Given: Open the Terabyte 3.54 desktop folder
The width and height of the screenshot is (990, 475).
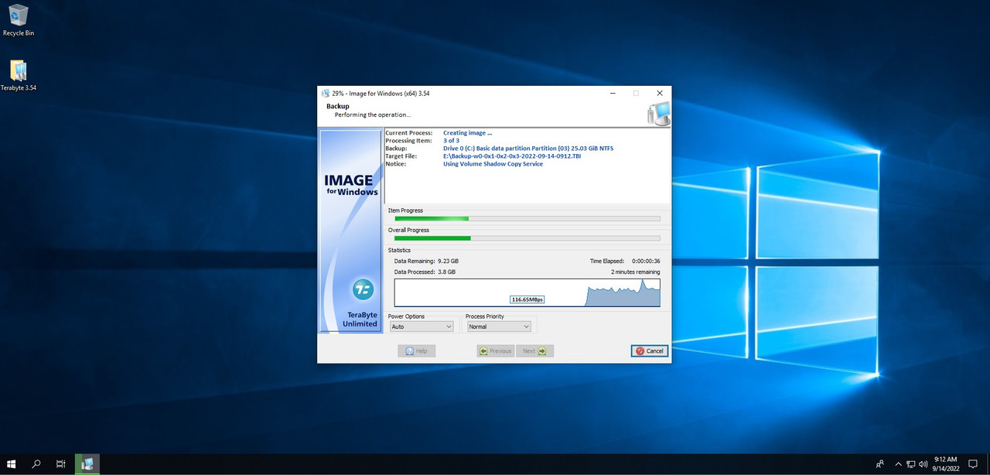Looking at the screenshot, I should point(18,75).
